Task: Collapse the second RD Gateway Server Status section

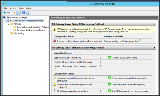Action: (x=154, y=48)
